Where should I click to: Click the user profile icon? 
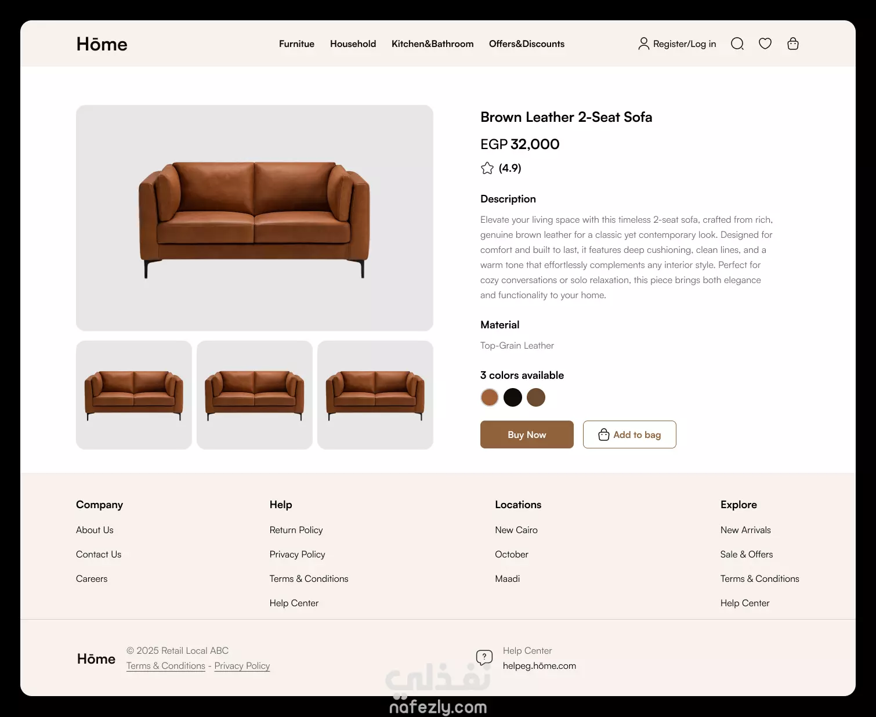643,44
